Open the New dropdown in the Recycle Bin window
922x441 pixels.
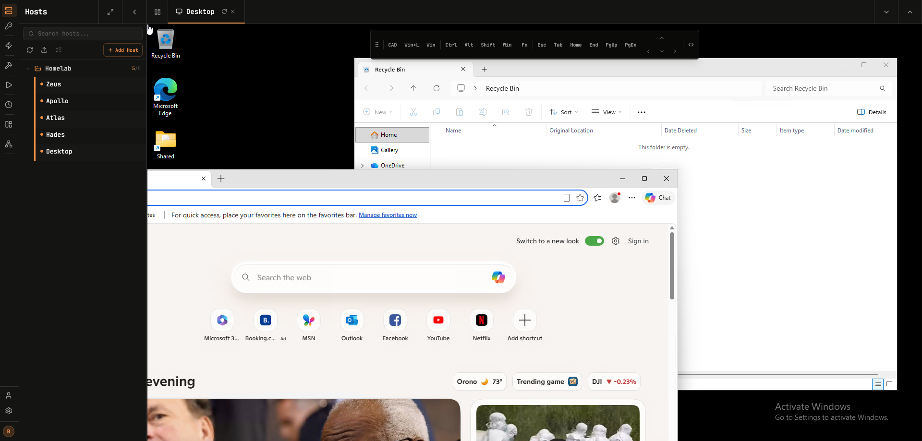(378, 112)
